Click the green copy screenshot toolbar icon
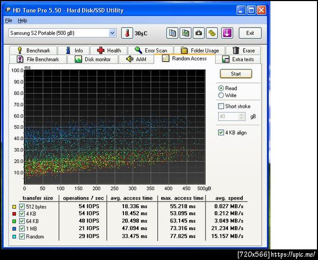Viewport: 318px width, 260px height. [x=185, y=33]
